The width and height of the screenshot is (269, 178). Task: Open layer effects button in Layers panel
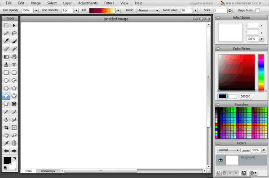click(x=244, y=173)
